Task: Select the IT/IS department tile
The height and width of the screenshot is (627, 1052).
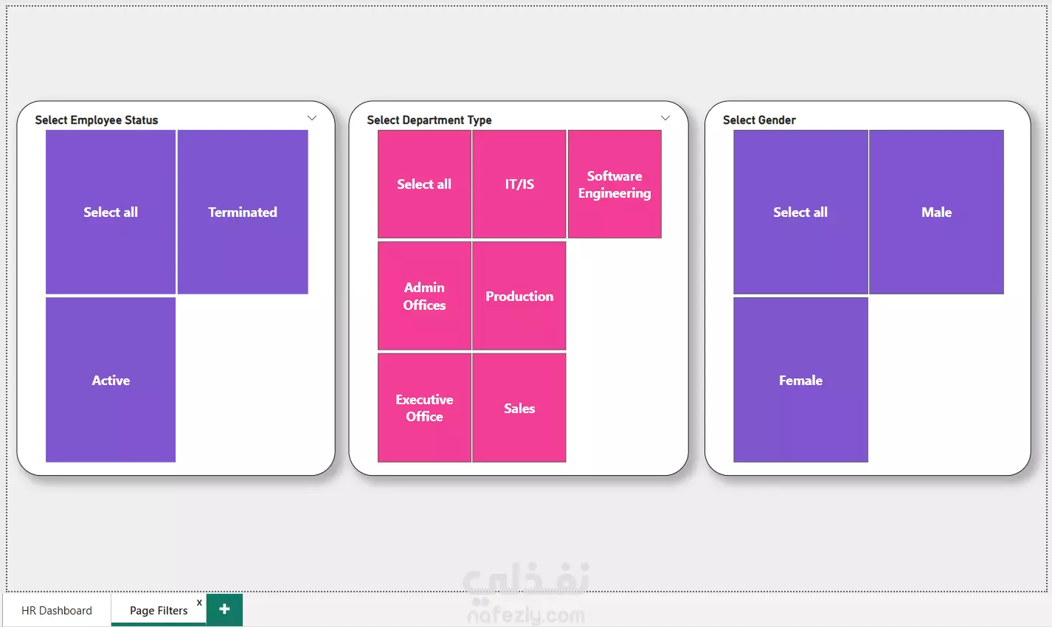Action: pos(519,184)
